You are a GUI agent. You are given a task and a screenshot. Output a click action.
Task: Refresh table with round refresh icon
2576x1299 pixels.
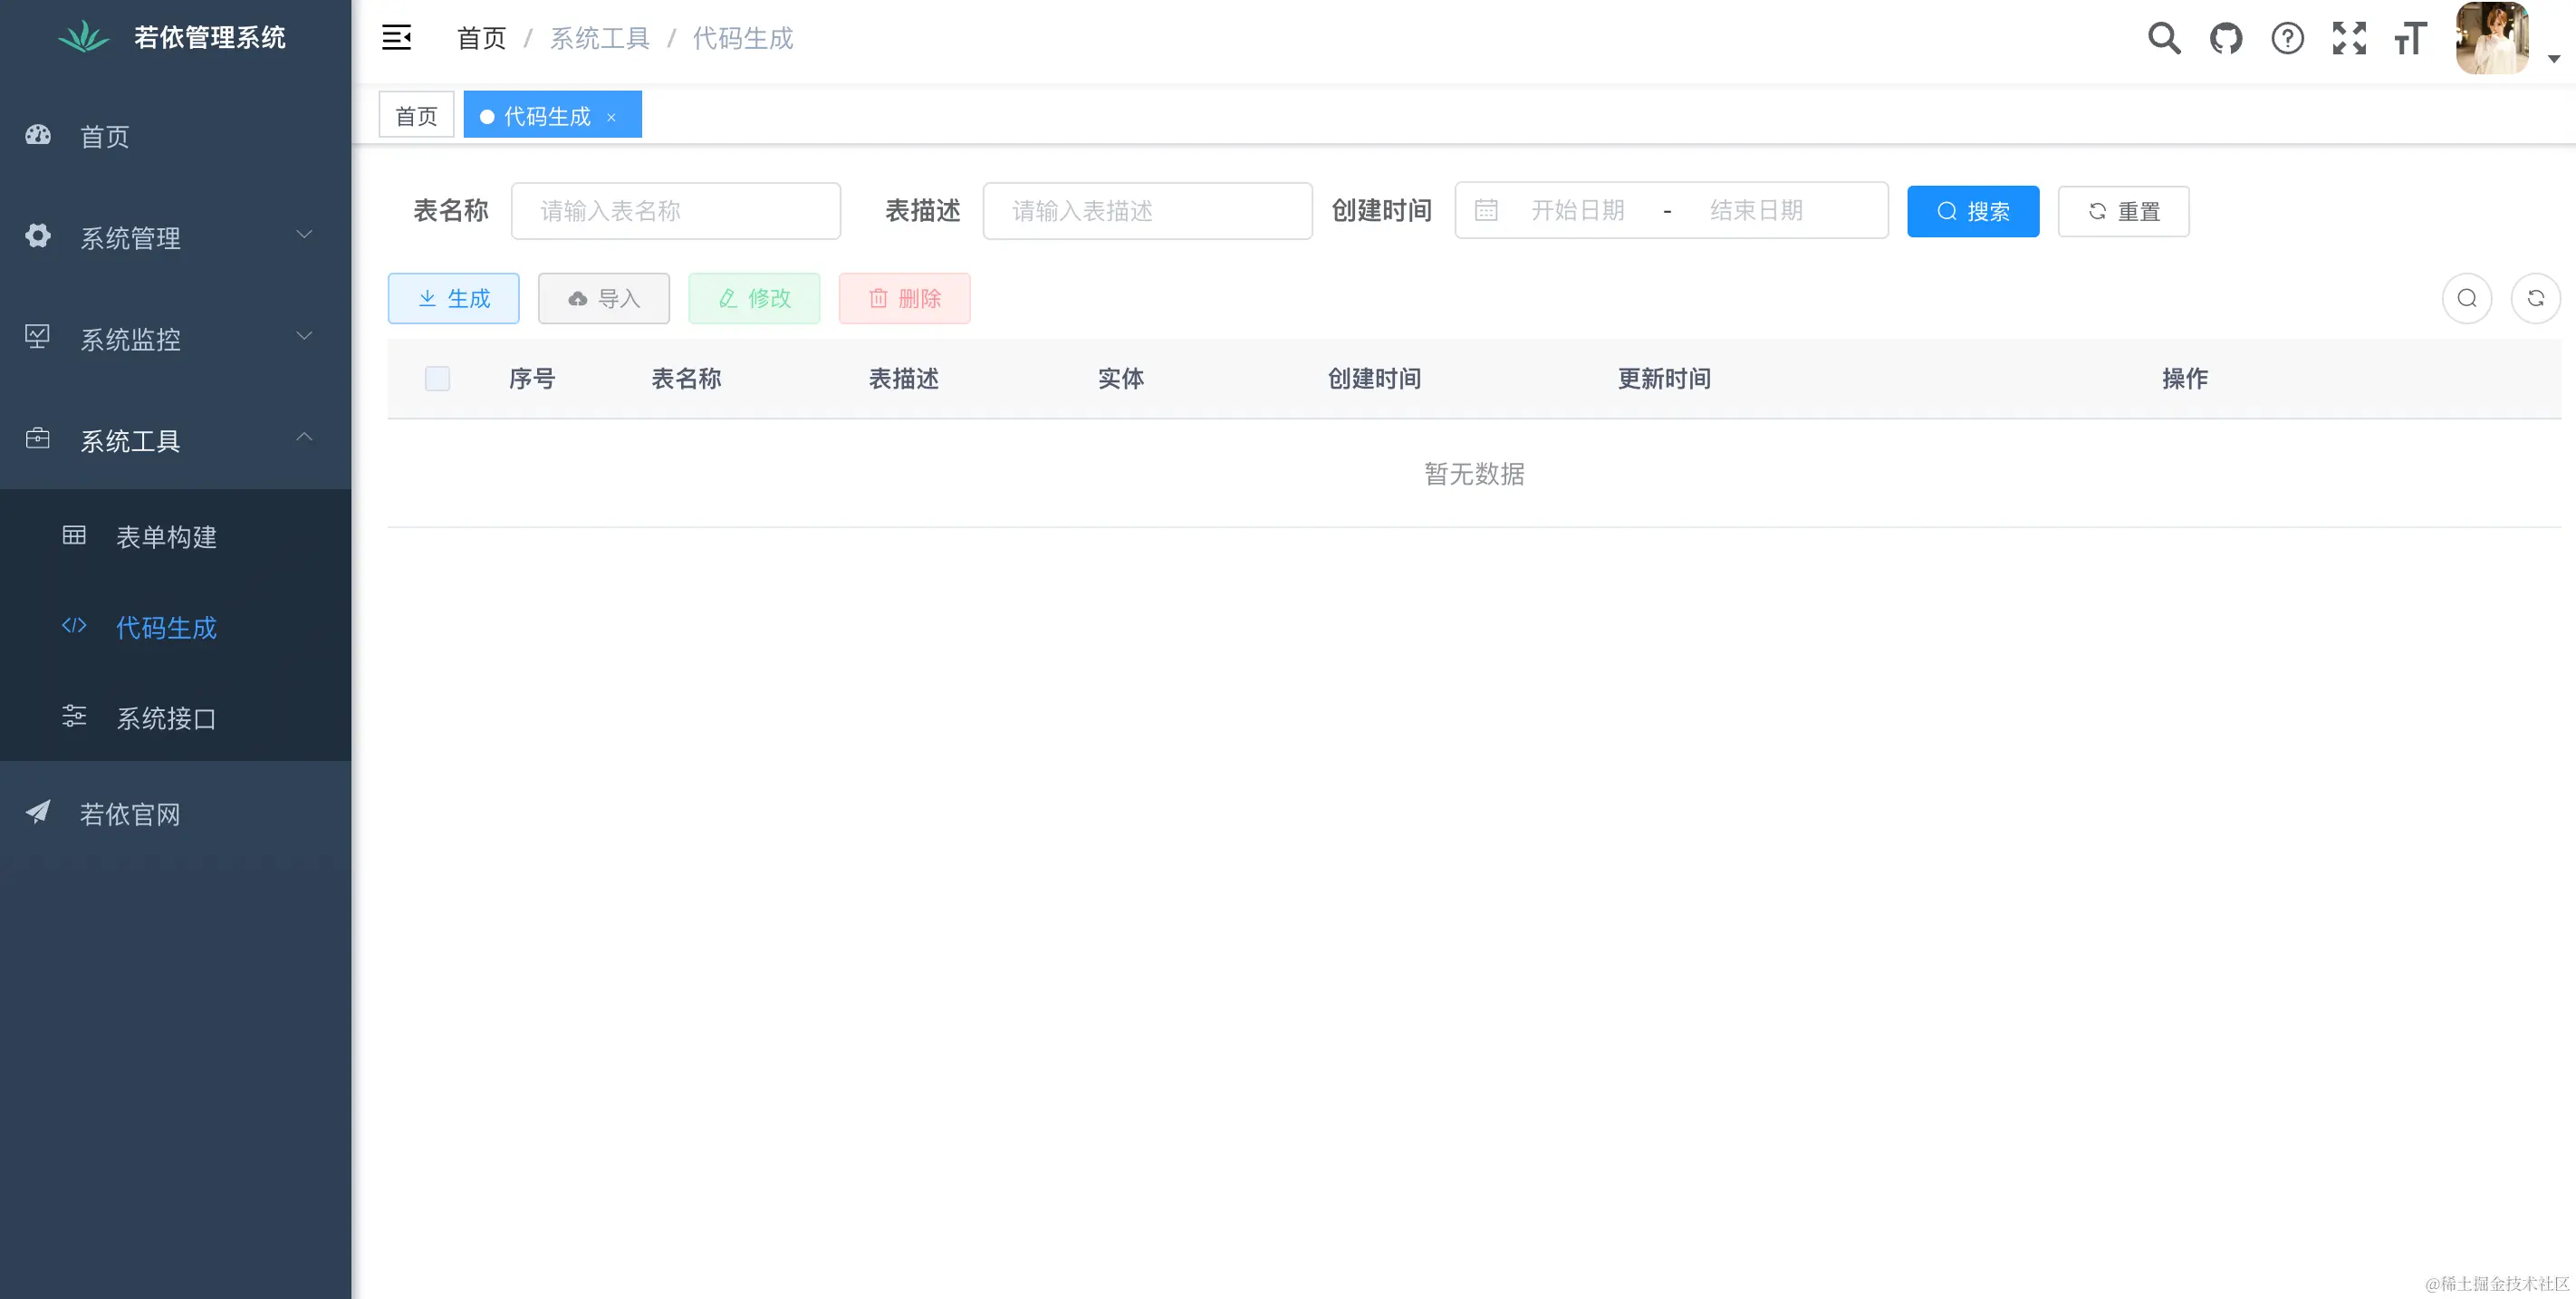pos(2535,298)
